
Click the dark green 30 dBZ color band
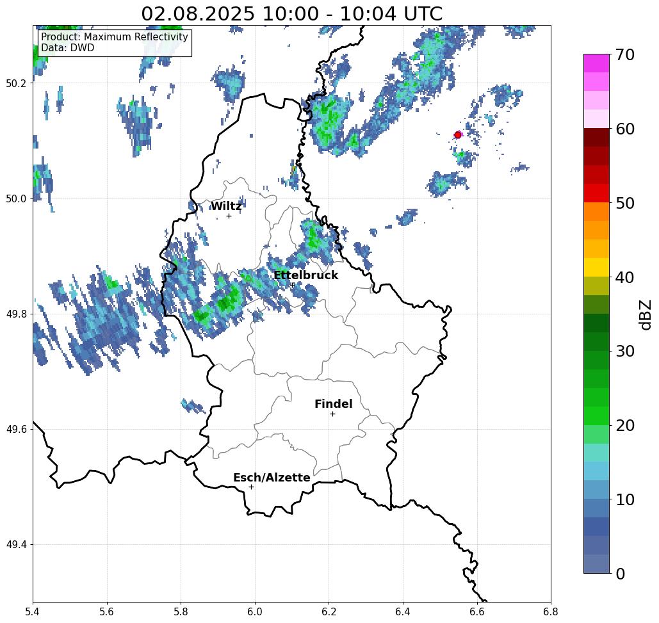596,341
